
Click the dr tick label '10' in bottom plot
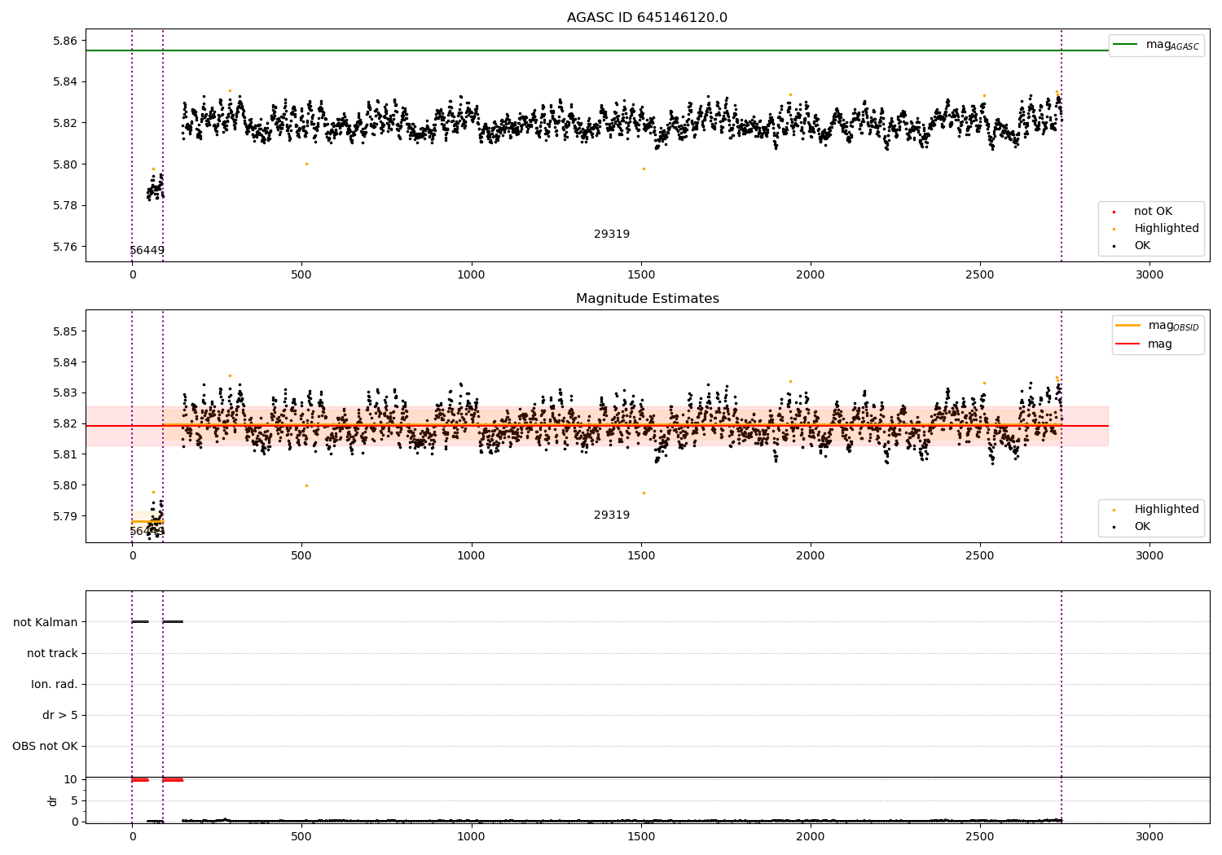71,780
